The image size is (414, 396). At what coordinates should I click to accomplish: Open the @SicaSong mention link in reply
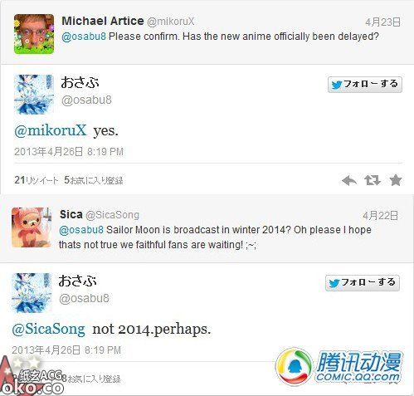48,329
